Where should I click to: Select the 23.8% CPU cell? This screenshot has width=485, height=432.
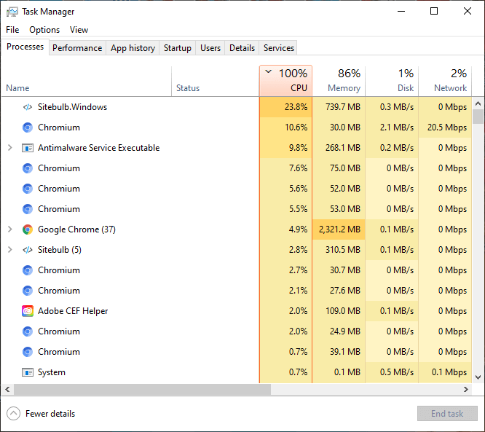coord(285,107)
